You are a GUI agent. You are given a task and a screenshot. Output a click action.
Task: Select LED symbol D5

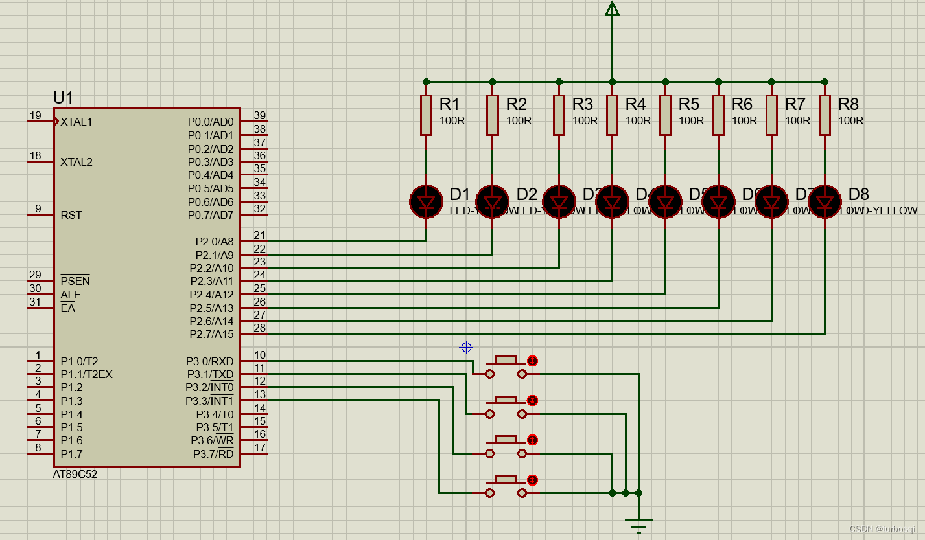665,201
